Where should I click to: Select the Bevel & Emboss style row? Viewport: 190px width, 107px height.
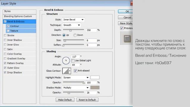coord(20,21)
